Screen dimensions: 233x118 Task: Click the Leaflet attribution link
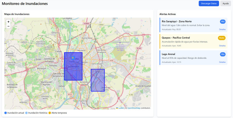pos(121,108)
